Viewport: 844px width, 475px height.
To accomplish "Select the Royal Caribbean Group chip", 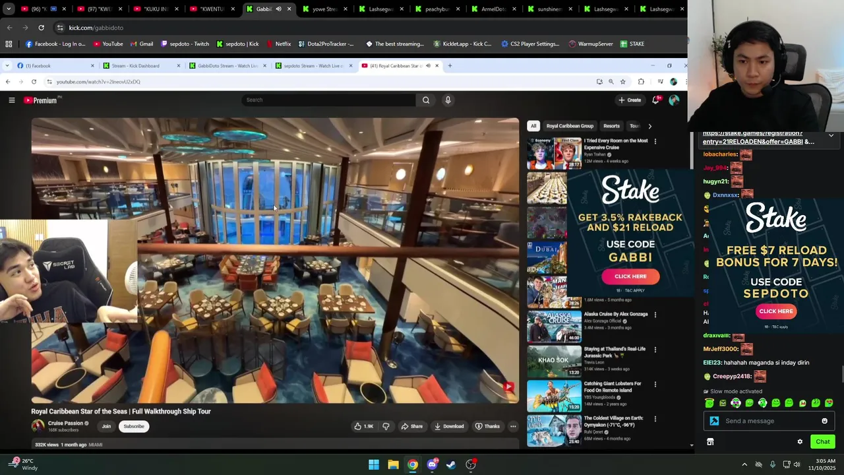I will coord(570,126).
